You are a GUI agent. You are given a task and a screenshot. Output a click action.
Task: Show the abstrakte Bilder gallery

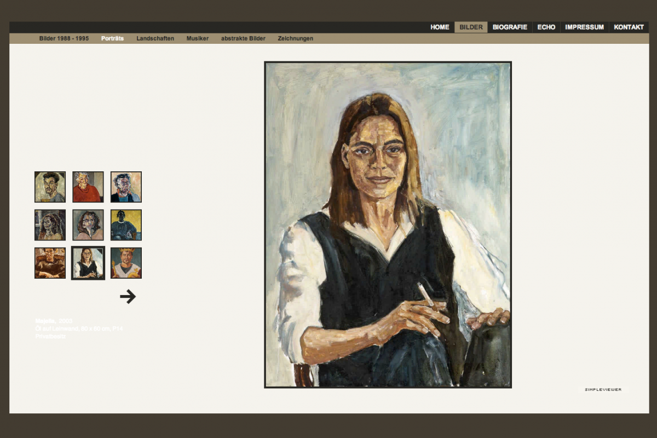[x=244, y=38]
